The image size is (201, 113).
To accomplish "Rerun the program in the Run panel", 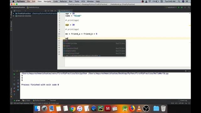I will click(14, 74).
